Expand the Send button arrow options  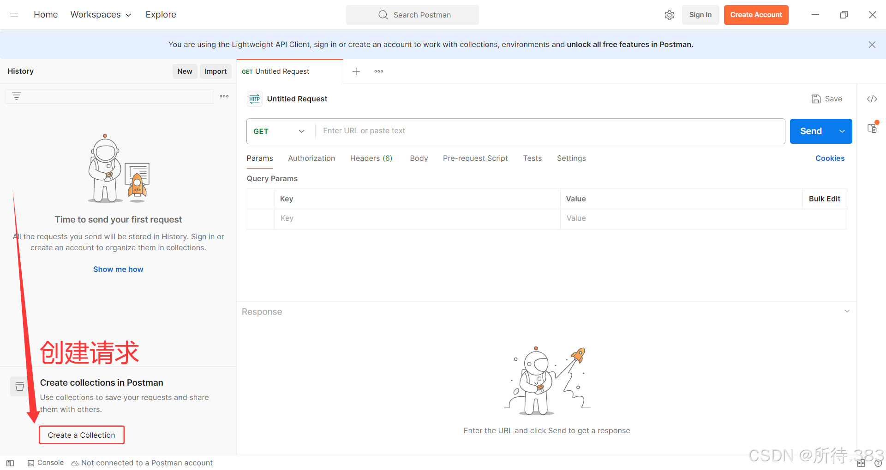click(842, 131)
